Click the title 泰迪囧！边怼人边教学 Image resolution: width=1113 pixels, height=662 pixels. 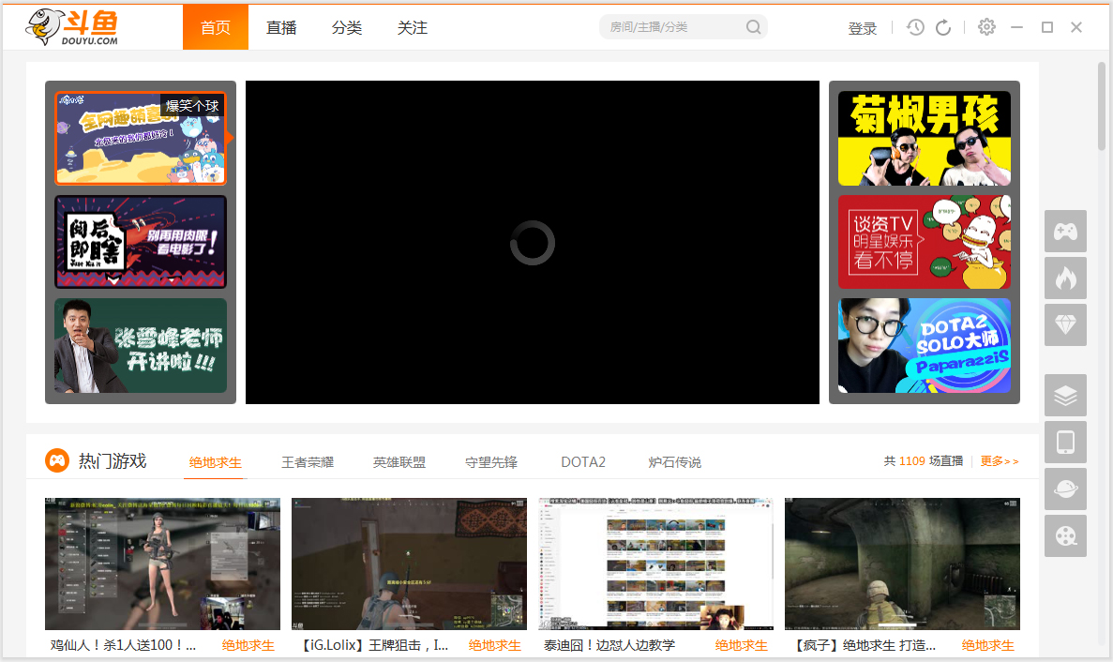click(609, 645)
